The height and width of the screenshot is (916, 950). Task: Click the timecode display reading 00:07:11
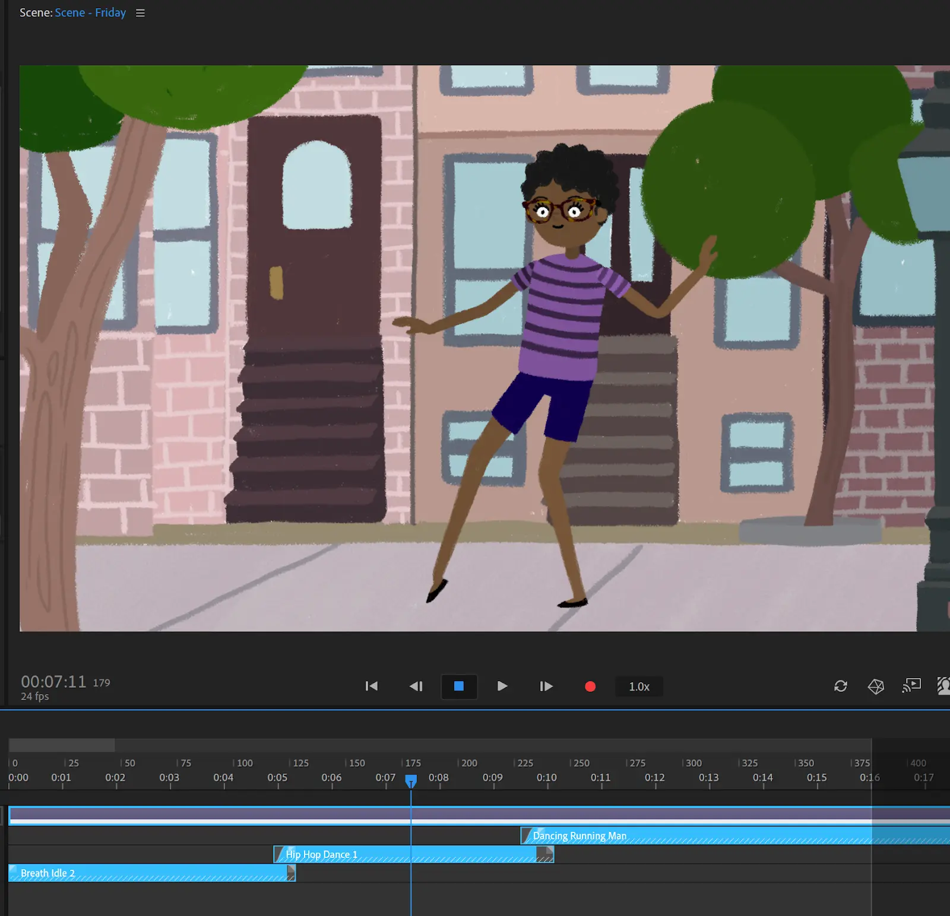coord(53,681)
